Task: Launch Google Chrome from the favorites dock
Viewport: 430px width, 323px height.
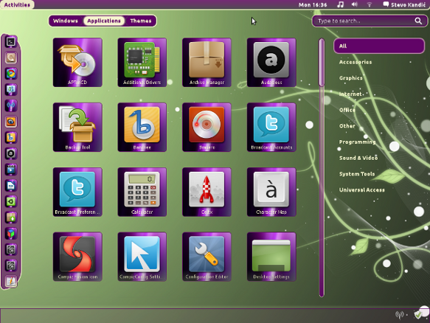Action: pyautogui.click(x=11, y=74)
